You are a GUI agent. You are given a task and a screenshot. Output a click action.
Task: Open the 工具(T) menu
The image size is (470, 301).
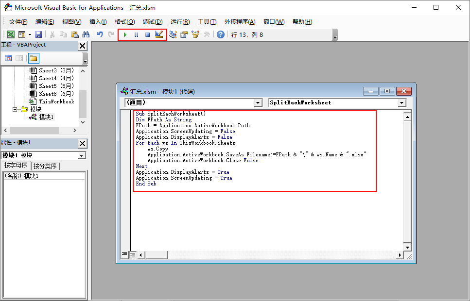[207, 21]
